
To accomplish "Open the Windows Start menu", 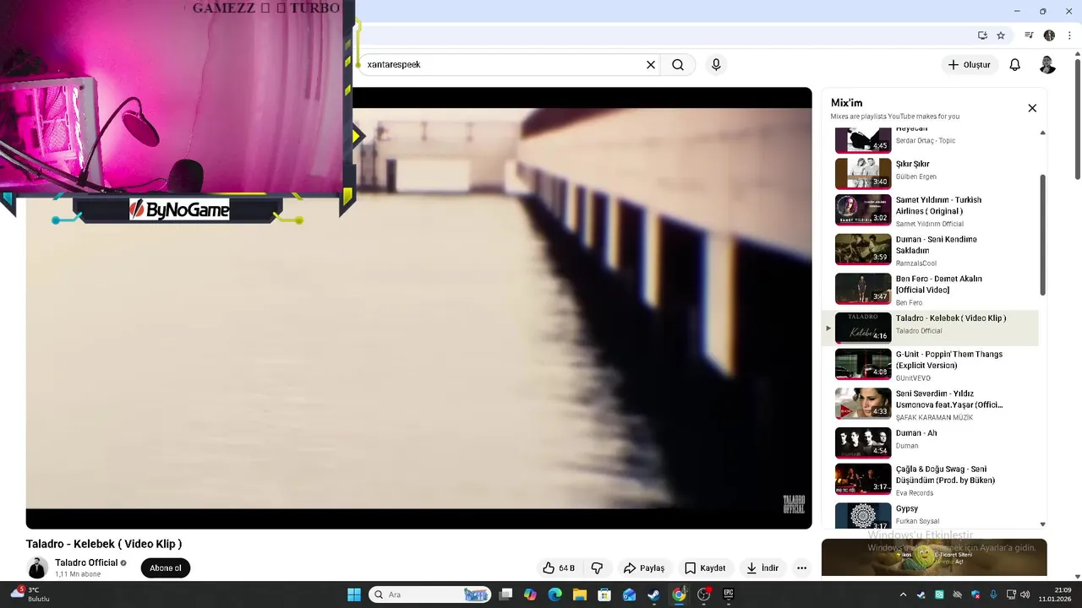I will pyautogui.click(x=354, y=594).
